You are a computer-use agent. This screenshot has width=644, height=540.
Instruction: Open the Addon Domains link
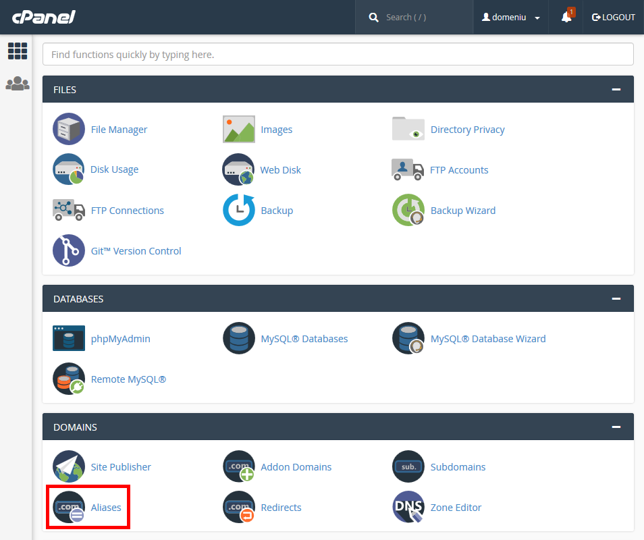click(x=296, y=467)
